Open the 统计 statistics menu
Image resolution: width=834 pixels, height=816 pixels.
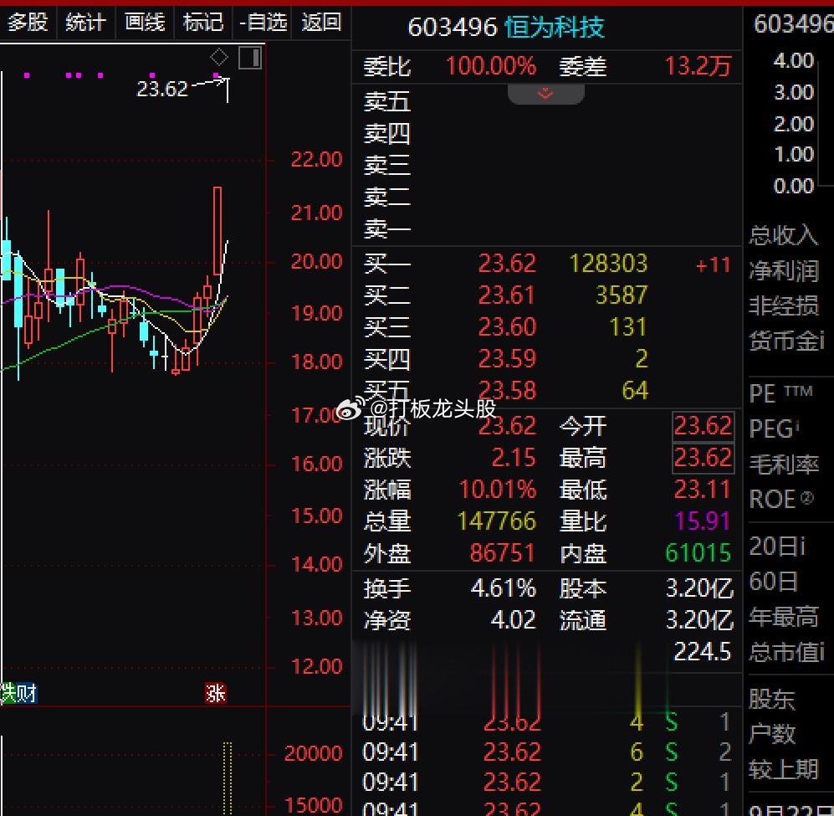click(85, 23)
